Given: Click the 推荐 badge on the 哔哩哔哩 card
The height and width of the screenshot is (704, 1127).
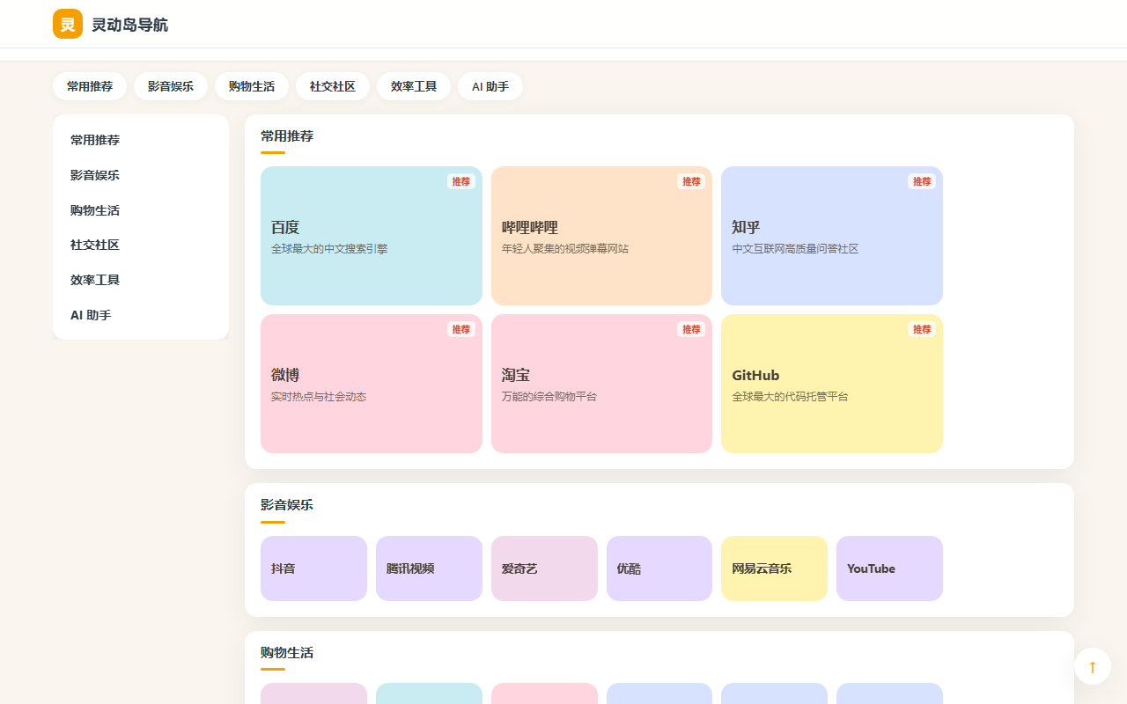Looking at the screenshot, I should (691, 181).
